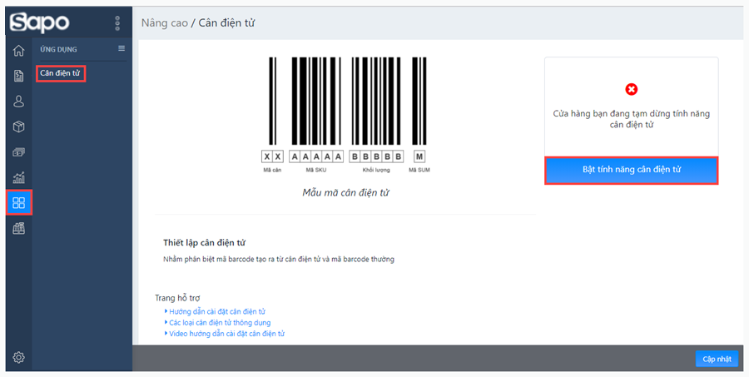
Task: Collapse the ỨNG DỤNG panel hamburger icon
Action: [122, 48]
